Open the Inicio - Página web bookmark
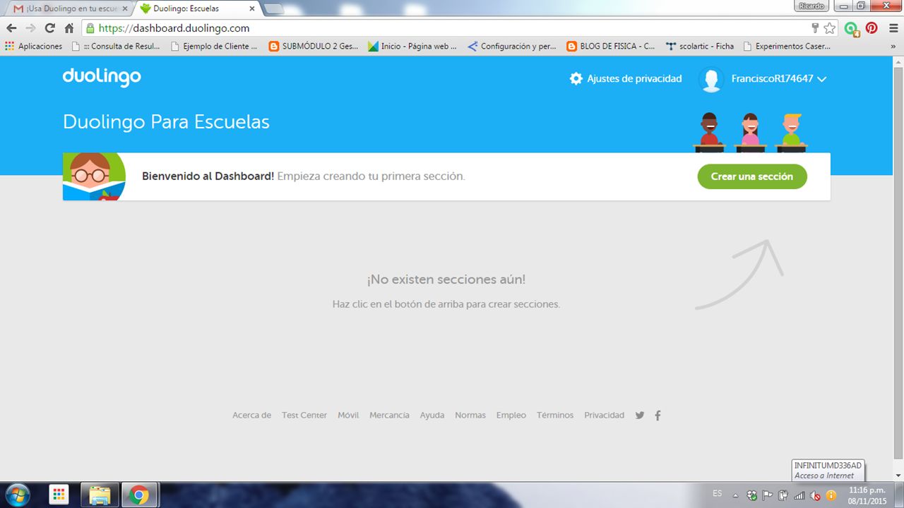 pos(413,46)
